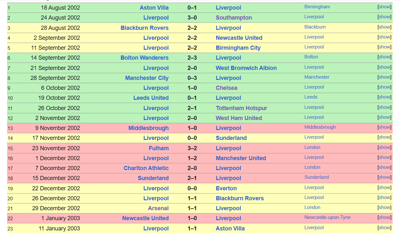Viewport: 402px width, 233px height.
Task: Open the Newcastle United away team link in row 4
Action: click(239, 38)
